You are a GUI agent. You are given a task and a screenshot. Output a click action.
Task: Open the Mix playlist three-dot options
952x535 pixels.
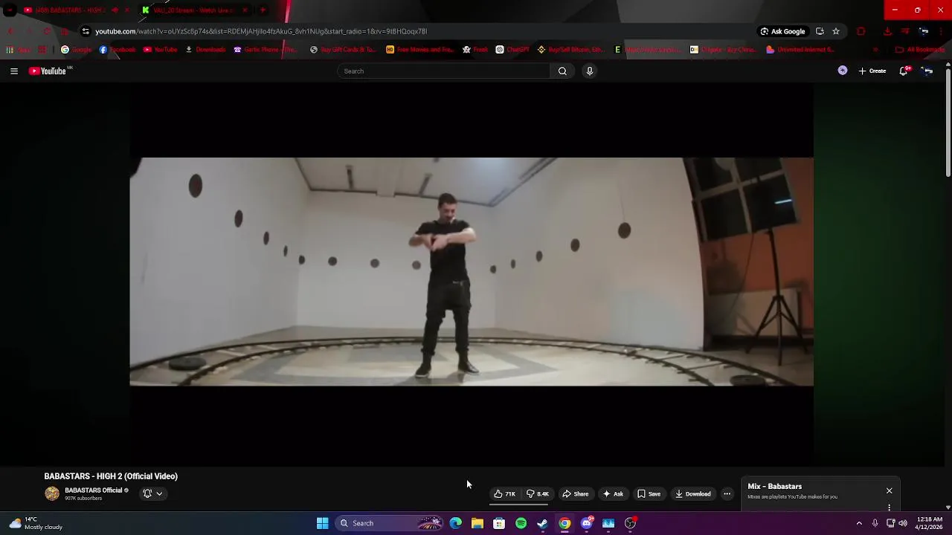(x=889, y=508)
